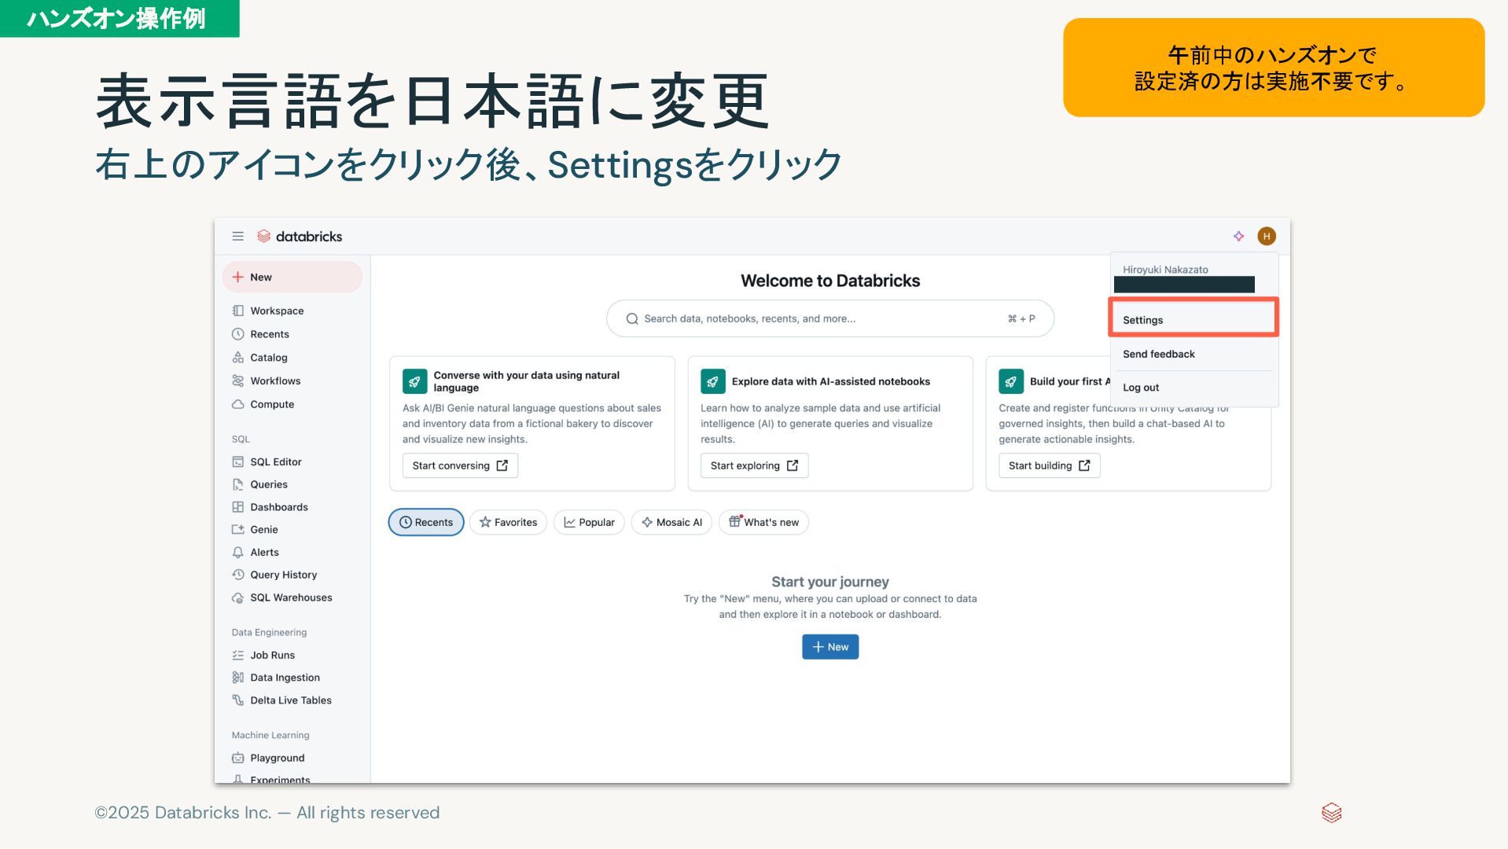Go to Query History in the sidebar
Screen dimensions: 1508x849
coord(284,575)
